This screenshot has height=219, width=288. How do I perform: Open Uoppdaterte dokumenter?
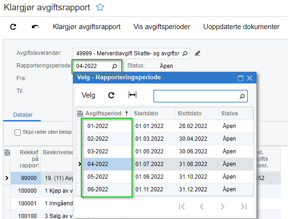(x=241, y=27)
